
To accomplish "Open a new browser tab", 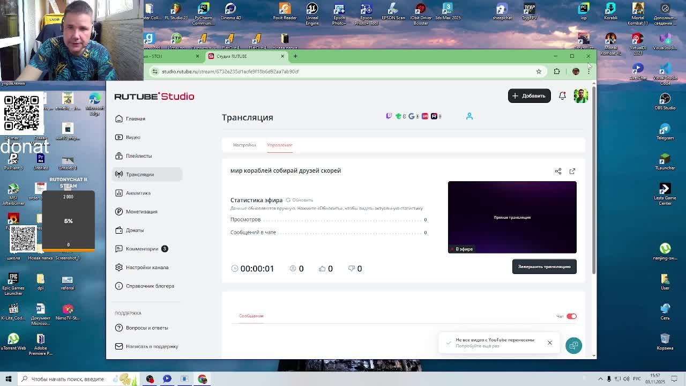I will coord(295,56).
